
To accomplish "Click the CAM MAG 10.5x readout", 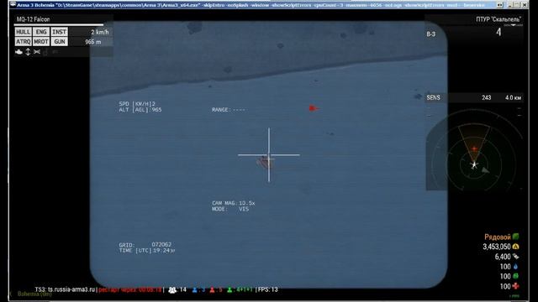I will [234, 203].
